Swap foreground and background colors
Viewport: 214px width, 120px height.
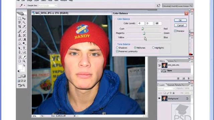click(x=24, y=65)
